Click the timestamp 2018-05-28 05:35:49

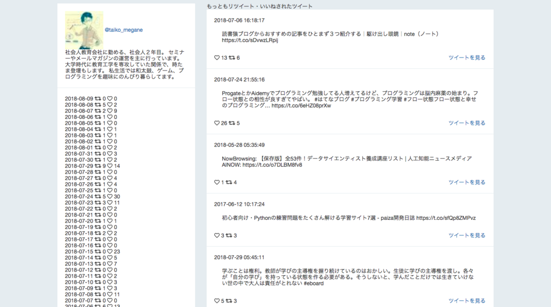[x=239, y=145]
